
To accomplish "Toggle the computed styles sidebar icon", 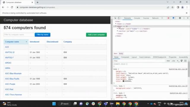I will pos(185,61).
